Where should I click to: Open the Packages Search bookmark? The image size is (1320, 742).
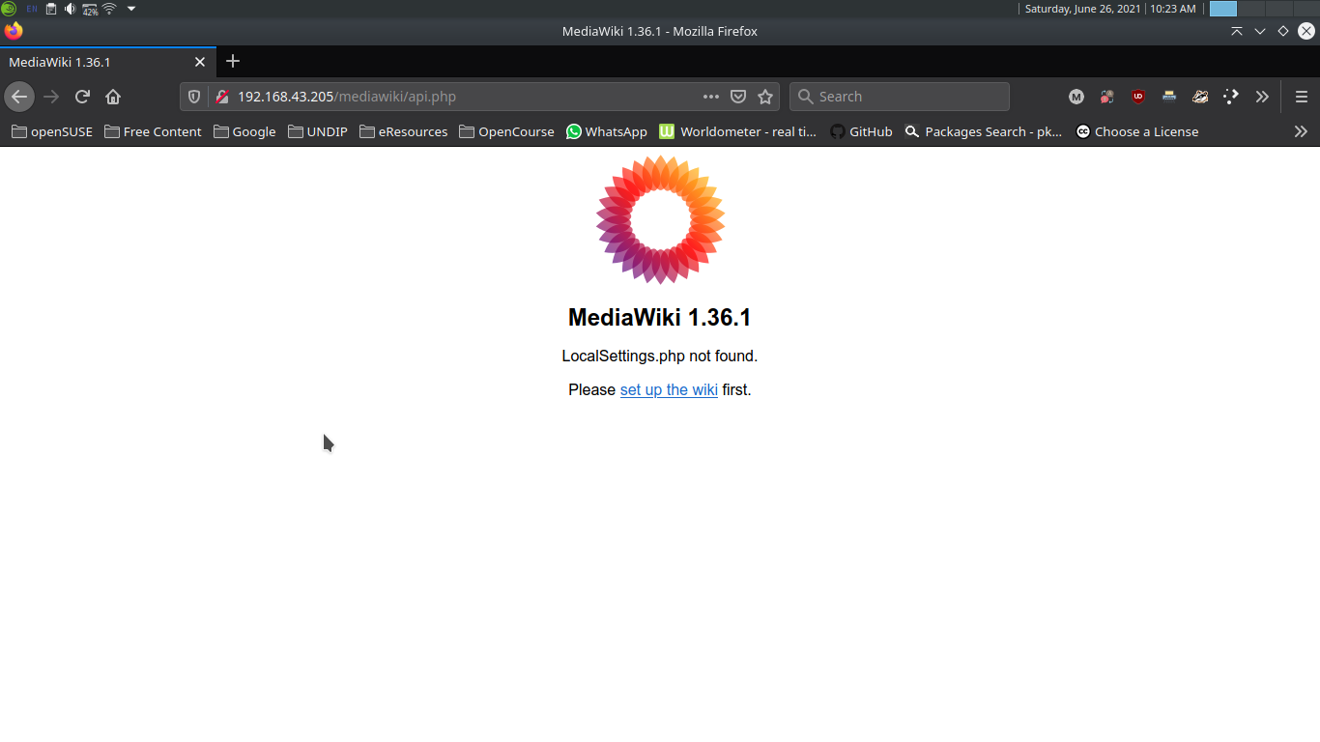[984, 131]
